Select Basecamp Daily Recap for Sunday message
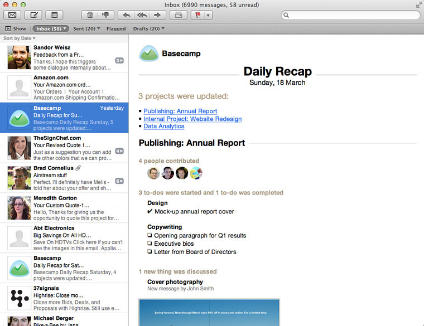This screenshot has height=326, width=424. [x=64, y=118]
